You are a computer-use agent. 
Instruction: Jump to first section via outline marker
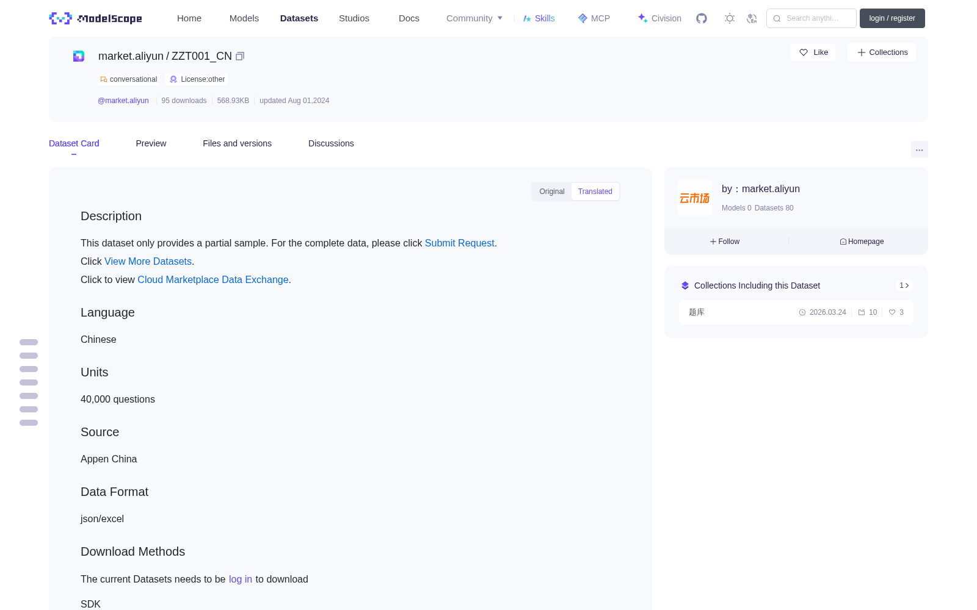[29, 342]
